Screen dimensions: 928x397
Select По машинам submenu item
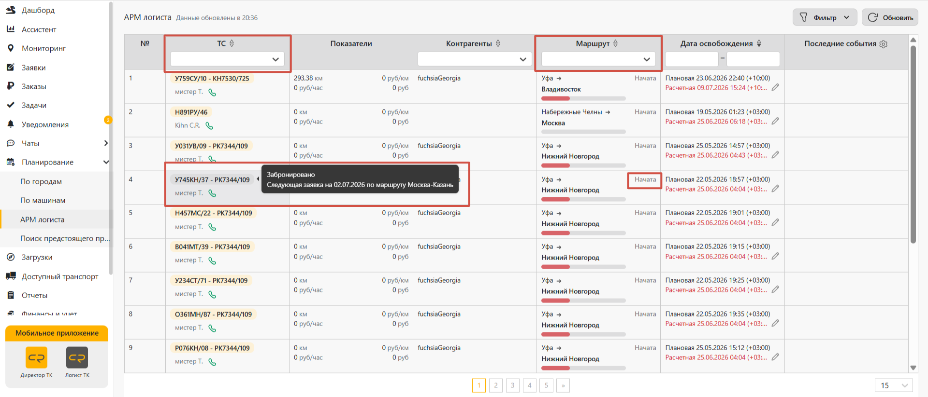(x=43, y=200)
